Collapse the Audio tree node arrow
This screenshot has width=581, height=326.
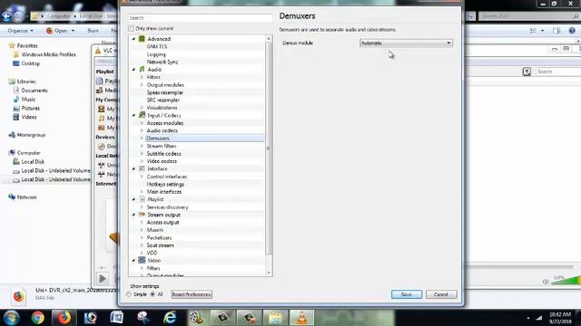coord(133,70)
